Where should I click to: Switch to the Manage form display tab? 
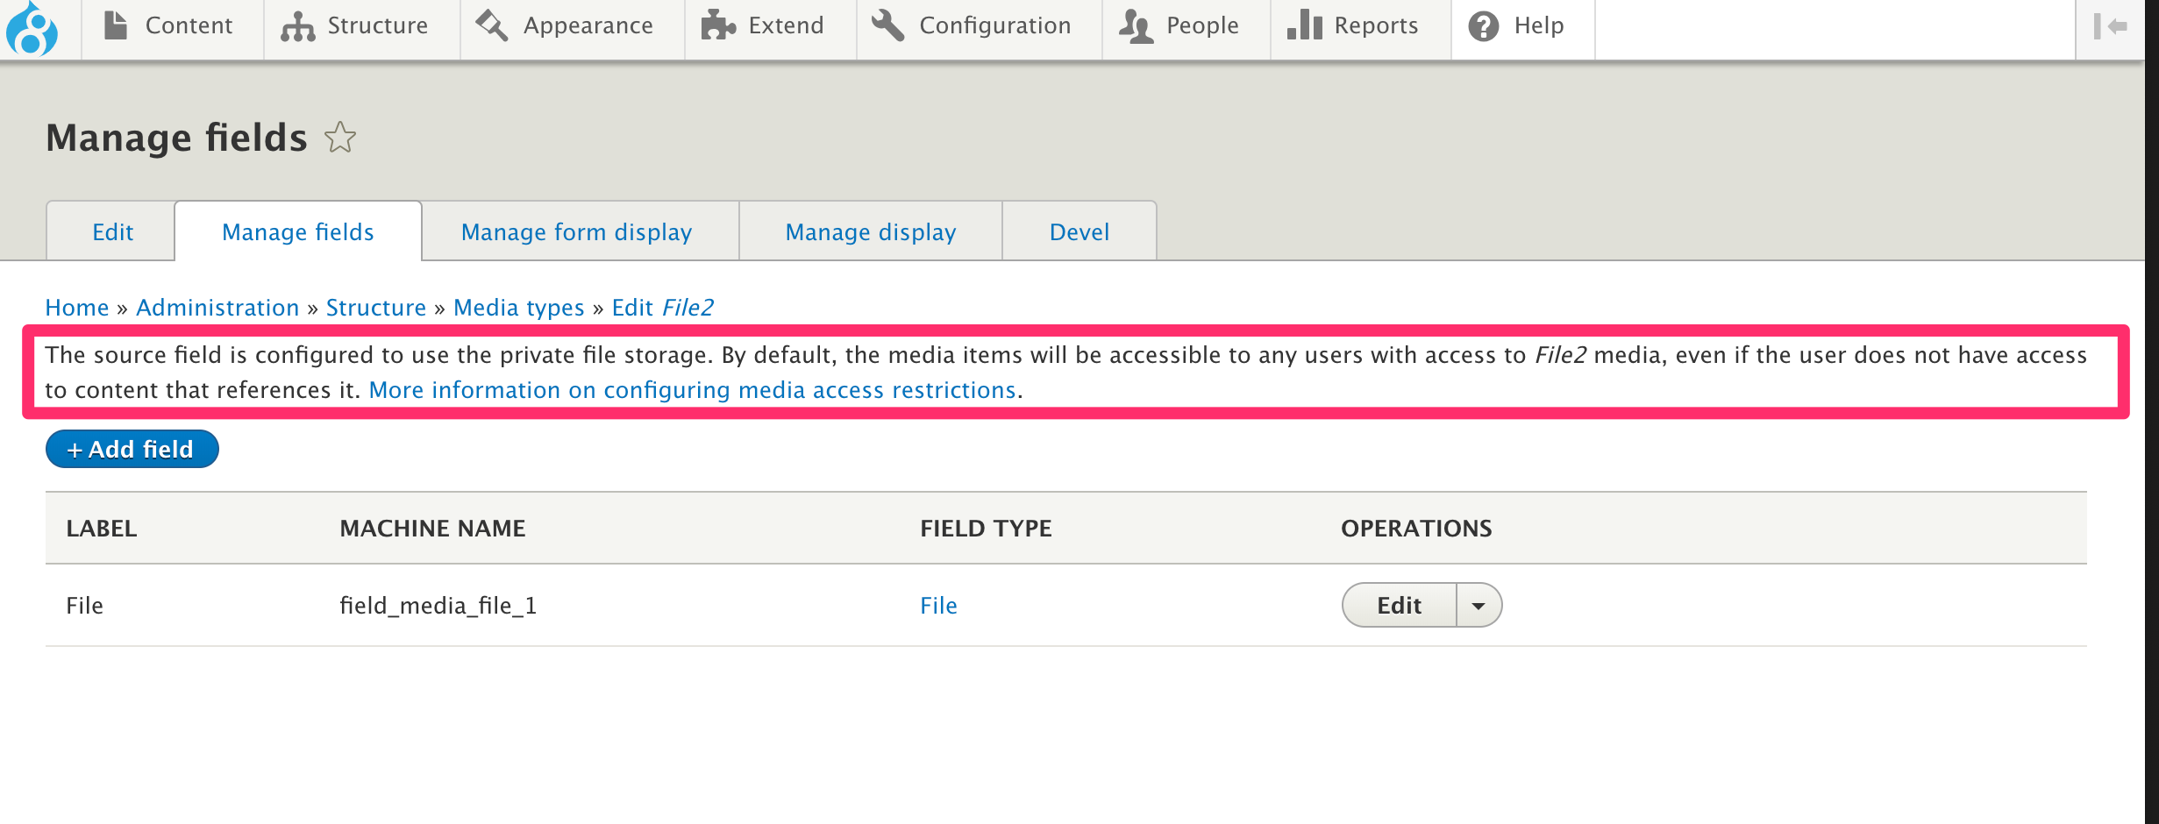575,231
